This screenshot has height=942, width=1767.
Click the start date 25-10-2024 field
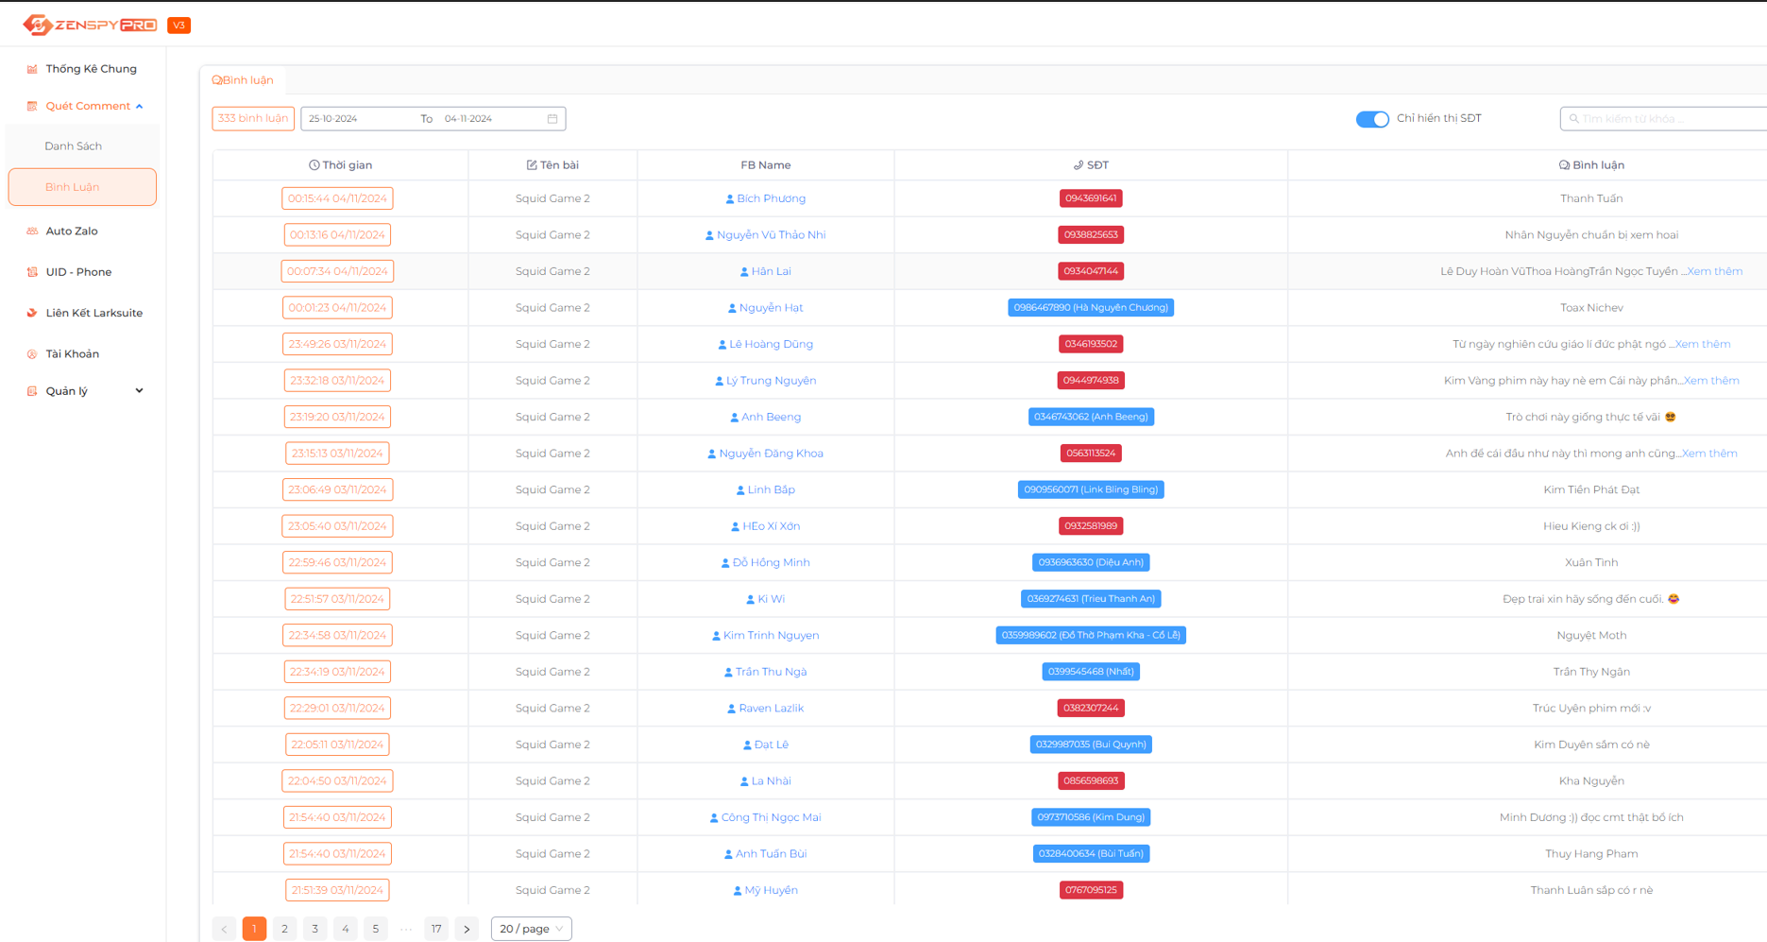click(x=359, y=119)
